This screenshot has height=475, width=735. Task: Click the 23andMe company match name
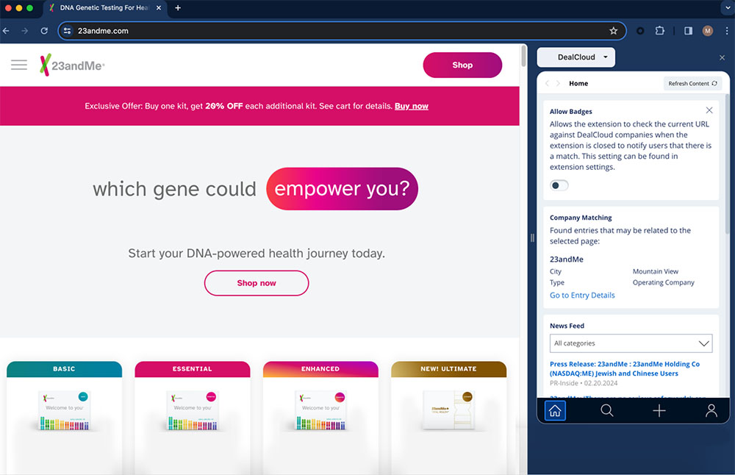click(x=566, y=260)
